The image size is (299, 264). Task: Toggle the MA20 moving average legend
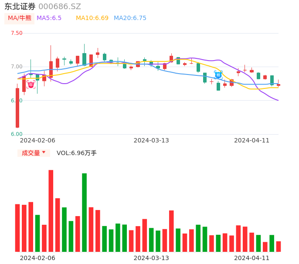130,18
